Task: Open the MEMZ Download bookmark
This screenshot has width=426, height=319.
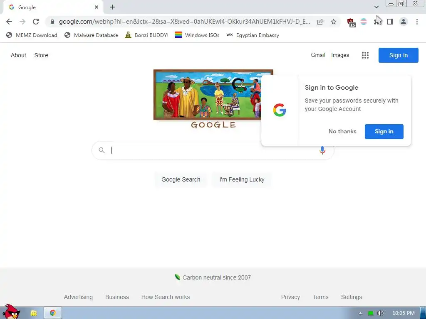Action: point(32,35)
